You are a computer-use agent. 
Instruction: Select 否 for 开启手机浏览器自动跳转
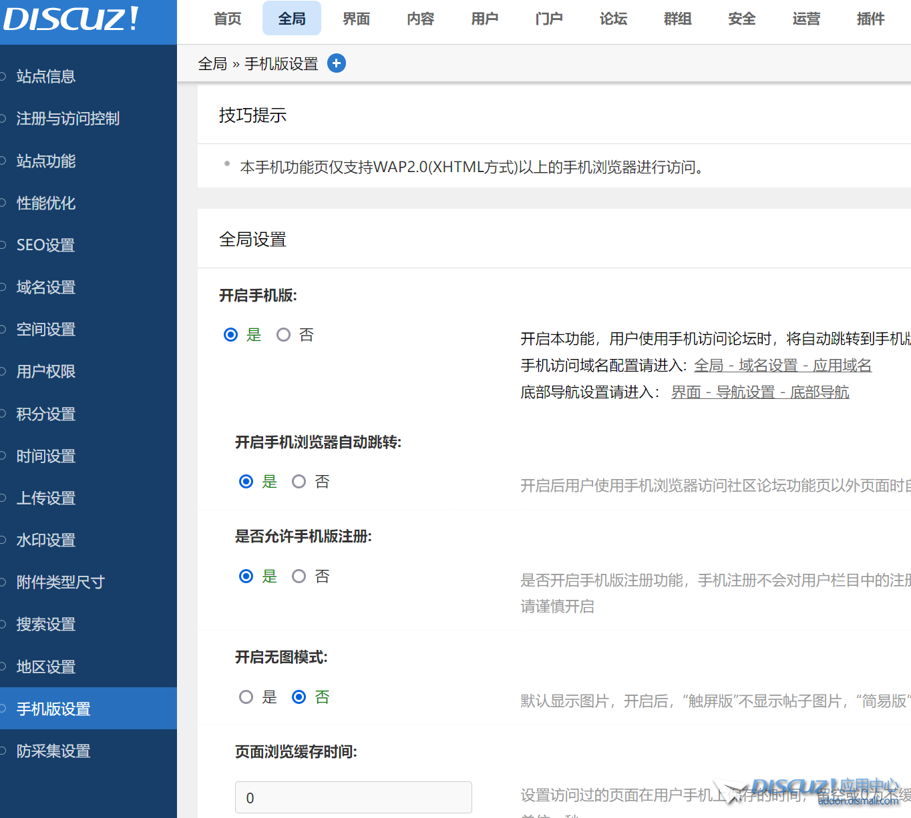(299, 482)
